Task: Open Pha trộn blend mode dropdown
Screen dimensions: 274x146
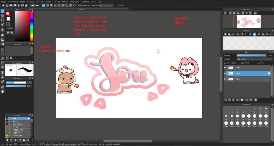Action: click(x=255, y=59)
